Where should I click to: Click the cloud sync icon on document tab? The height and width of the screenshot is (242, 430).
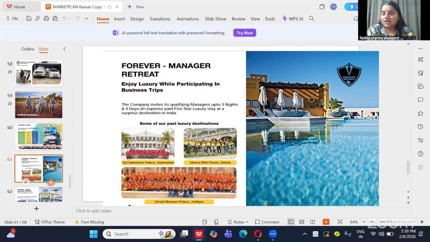tap(110, 7)
